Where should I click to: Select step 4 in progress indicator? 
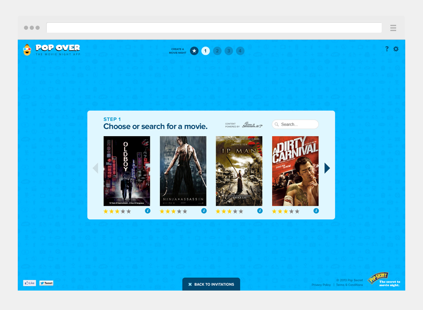[x=240, y=51]
